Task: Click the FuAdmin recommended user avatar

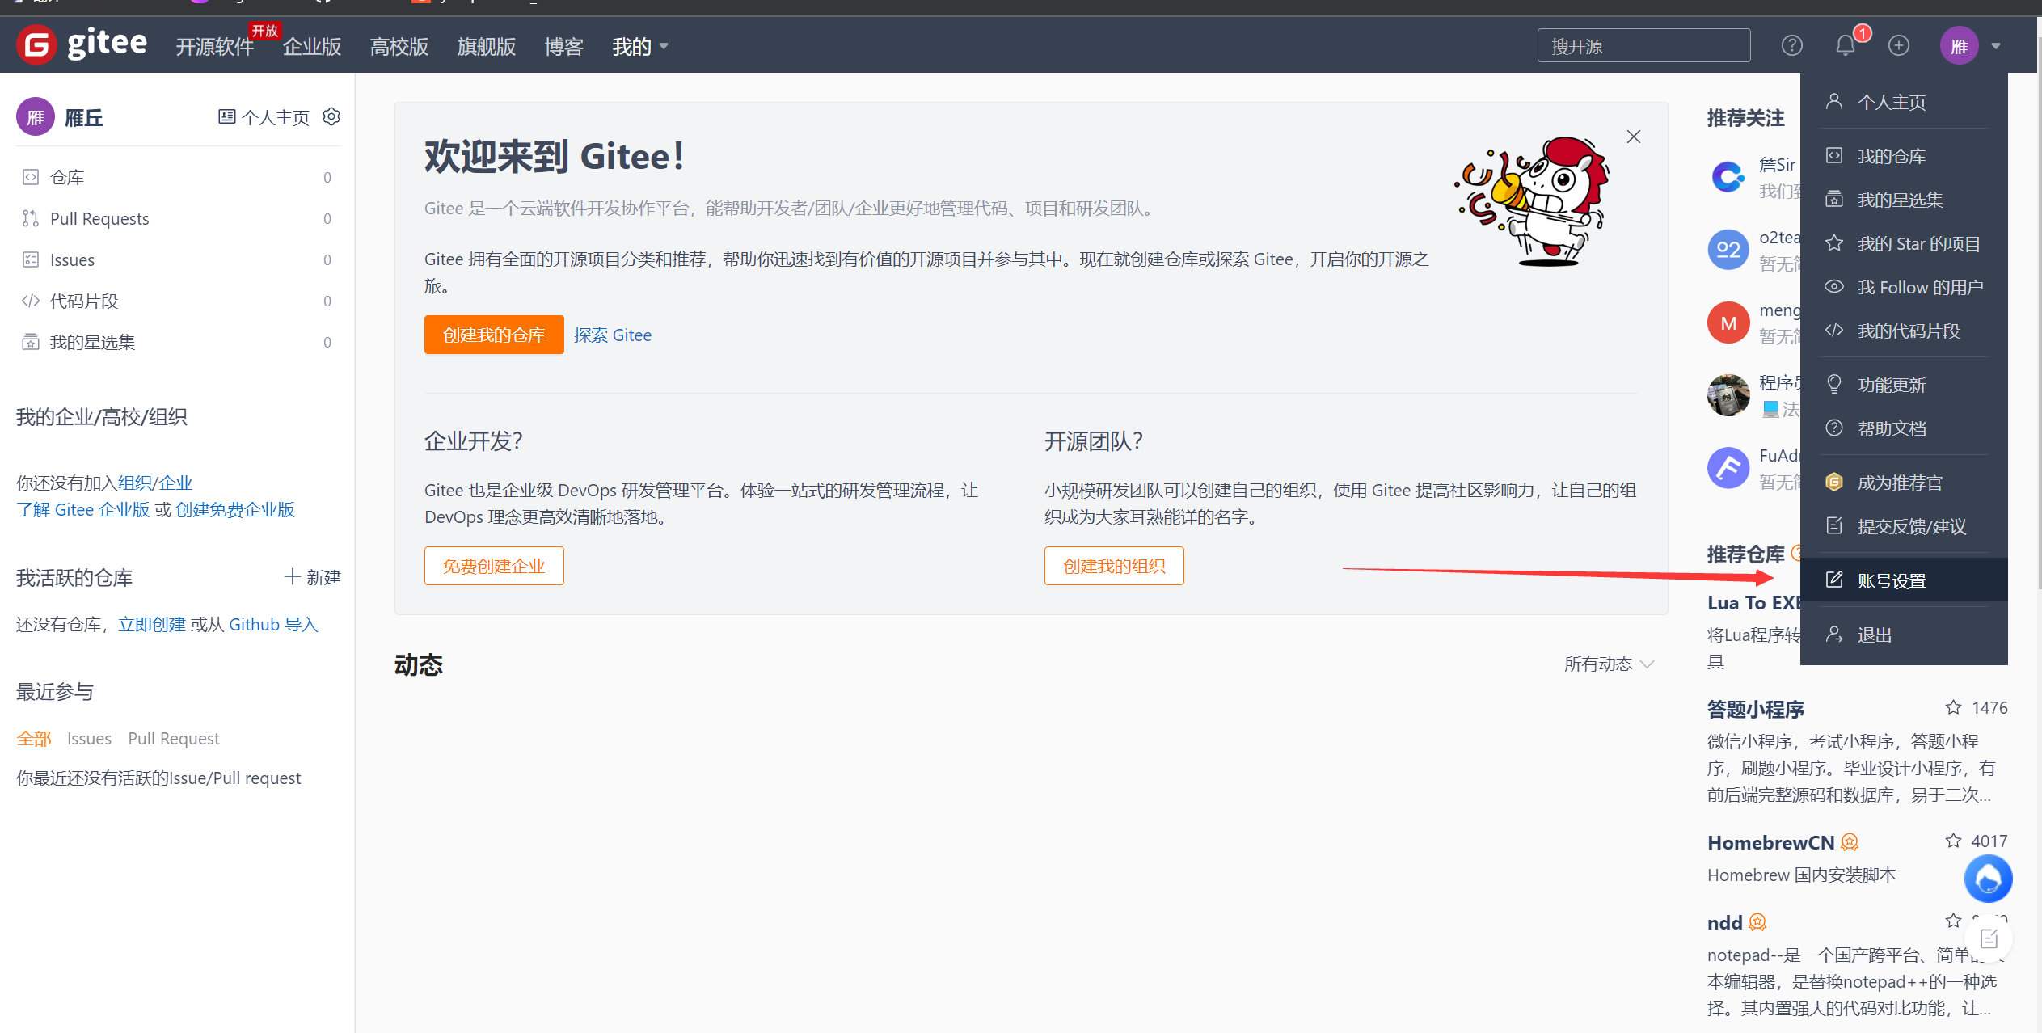Action: click(x=1728, y=468)
